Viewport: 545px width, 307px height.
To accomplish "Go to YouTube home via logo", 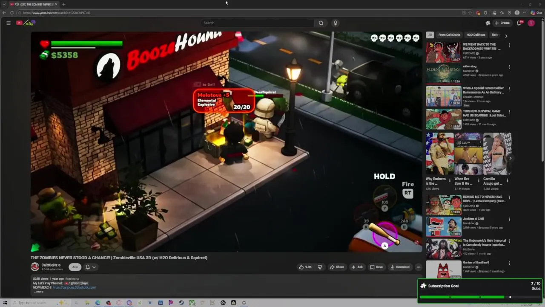I will tap(26, 23).
